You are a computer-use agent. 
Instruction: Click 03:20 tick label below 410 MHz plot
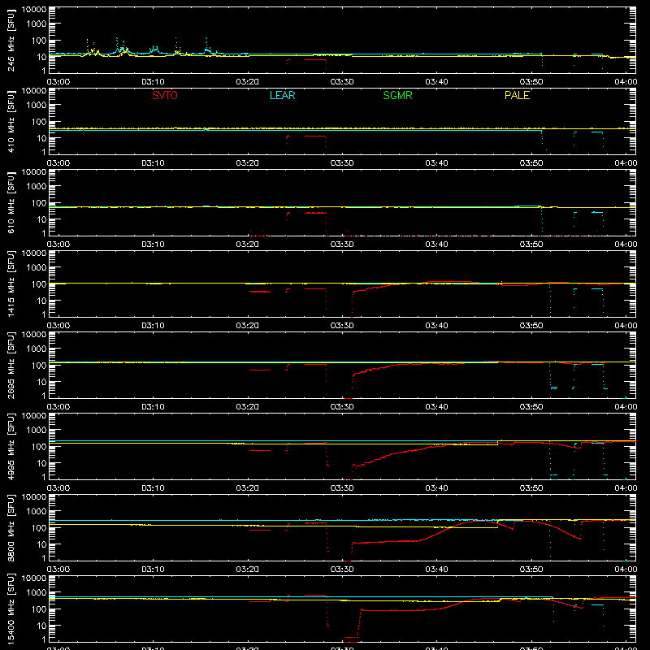click(248, 163)
